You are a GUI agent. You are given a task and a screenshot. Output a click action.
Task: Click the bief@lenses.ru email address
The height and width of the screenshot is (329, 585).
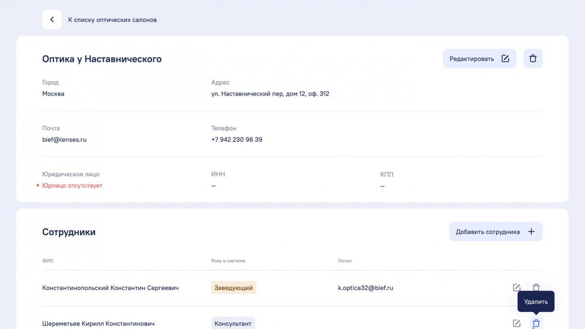pos(64,140)
